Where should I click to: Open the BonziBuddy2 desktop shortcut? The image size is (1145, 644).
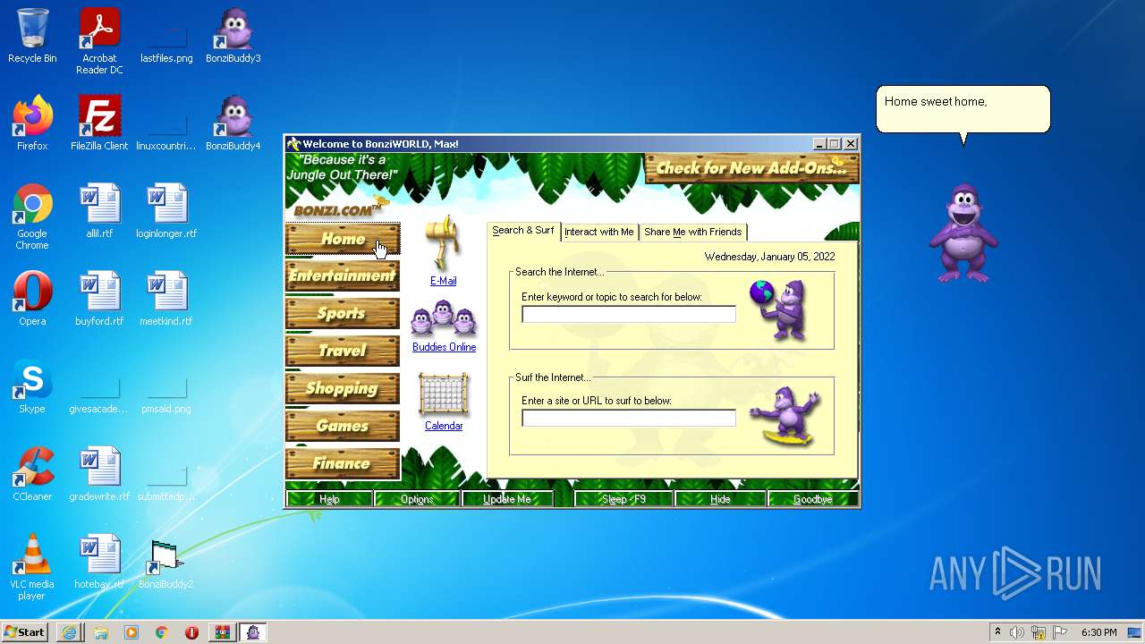165,563
